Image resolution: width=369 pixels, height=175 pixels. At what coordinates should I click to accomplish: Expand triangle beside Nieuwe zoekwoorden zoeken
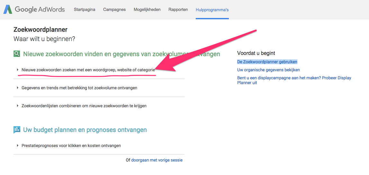point(18,70)
